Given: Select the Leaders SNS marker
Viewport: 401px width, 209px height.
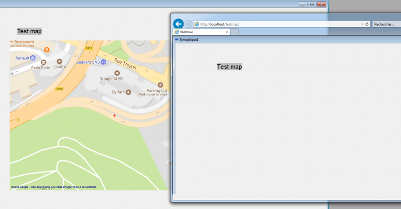Looking at the screenshot, I should click(103, 62).
